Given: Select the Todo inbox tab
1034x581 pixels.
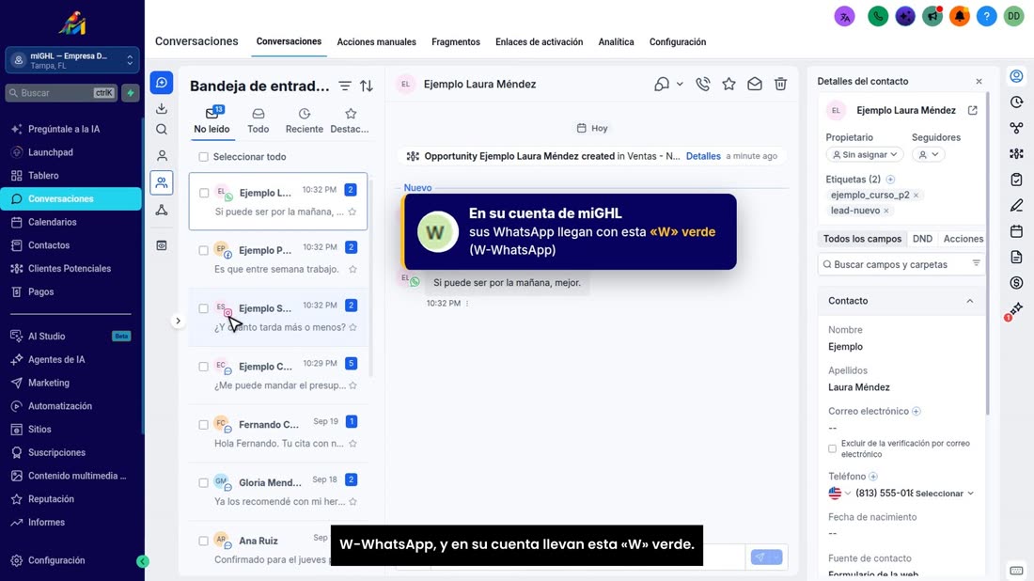Looking at the screenshot, I should pyautogui.click(x=258, y=121).
